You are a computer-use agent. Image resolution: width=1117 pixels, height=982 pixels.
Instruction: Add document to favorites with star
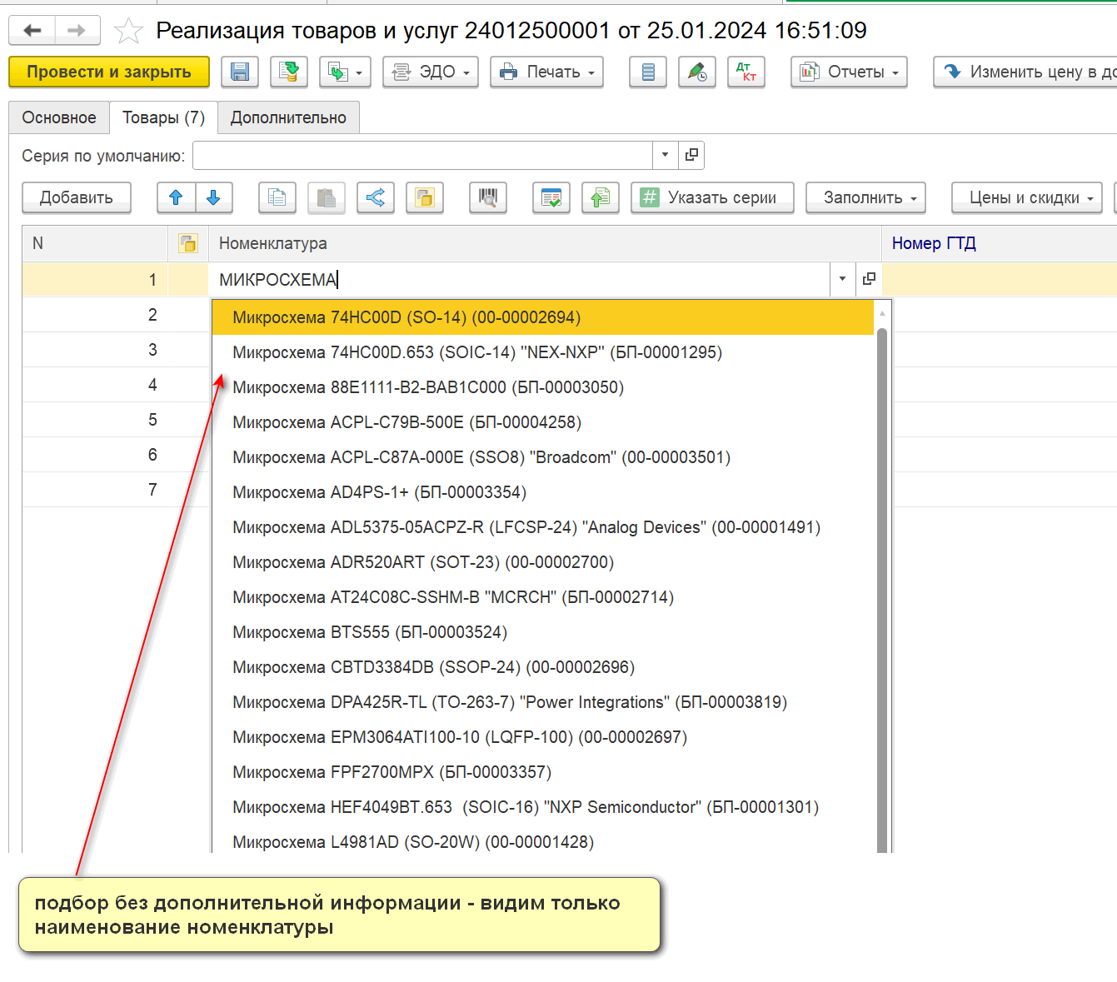[128, 31]
